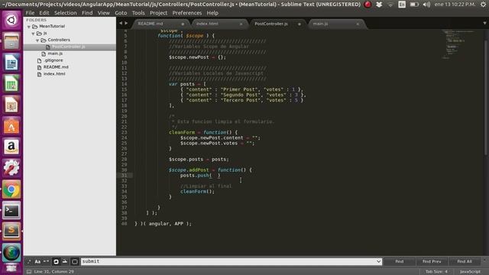Open the Edit menu

coord(44,13)
